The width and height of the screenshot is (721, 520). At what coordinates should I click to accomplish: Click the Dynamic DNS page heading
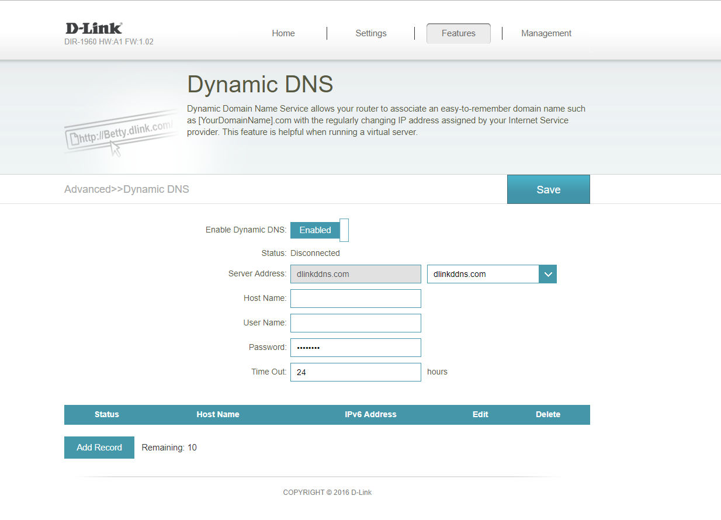click(x=260, y=85)
